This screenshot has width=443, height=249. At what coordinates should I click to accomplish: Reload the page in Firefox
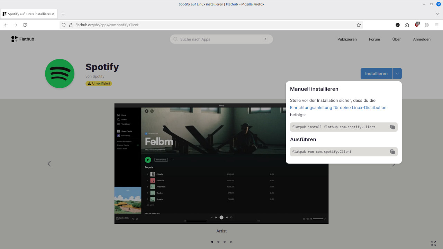(25, 25)
